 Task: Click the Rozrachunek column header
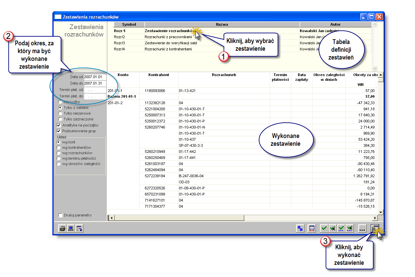224,79
